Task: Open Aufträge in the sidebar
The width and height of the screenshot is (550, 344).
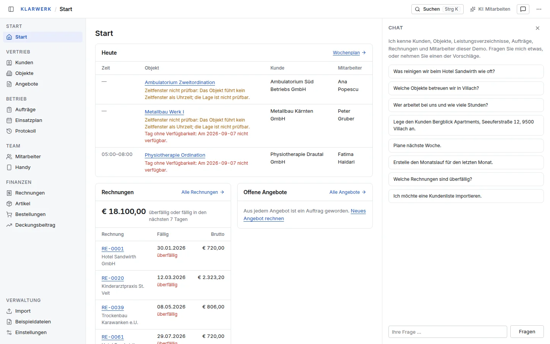Action: pos(43,110)
